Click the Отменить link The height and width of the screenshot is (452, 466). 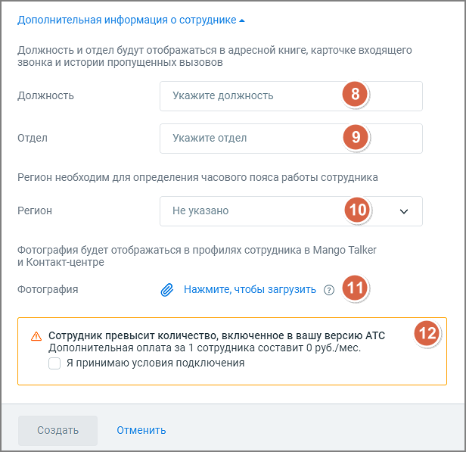tap(141, 430)
